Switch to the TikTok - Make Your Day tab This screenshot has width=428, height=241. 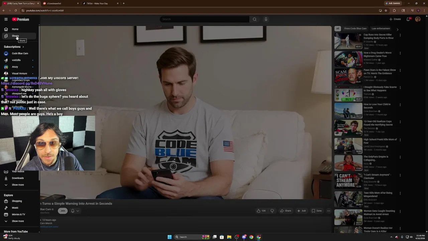point(100,3)
